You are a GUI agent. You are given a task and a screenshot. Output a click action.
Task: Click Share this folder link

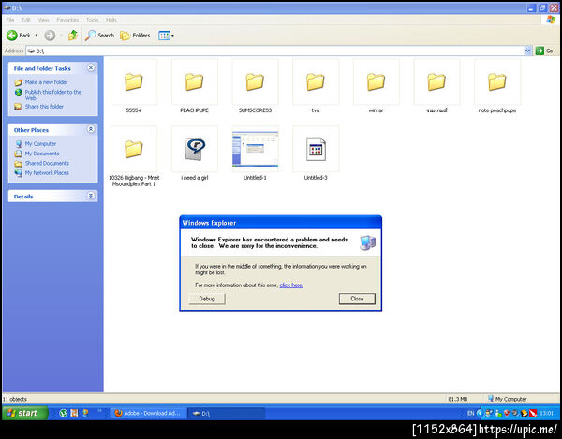(x=44, y=107)
